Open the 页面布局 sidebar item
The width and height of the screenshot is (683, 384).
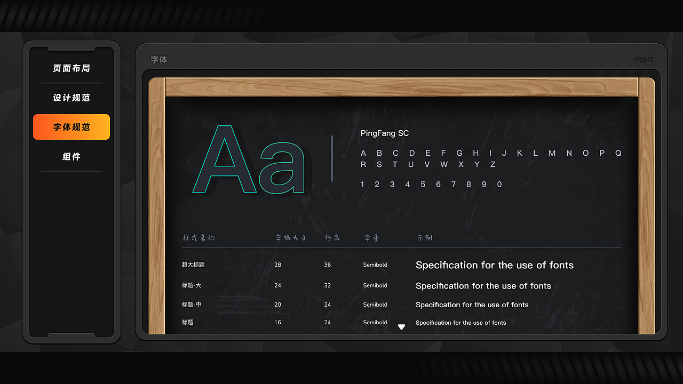click(72, 68)
